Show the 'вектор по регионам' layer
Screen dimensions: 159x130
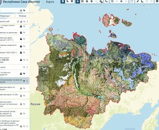point(24,32)
